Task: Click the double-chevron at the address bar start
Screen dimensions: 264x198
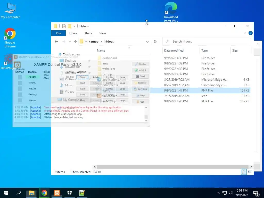Action: click(x=86, y=42)
